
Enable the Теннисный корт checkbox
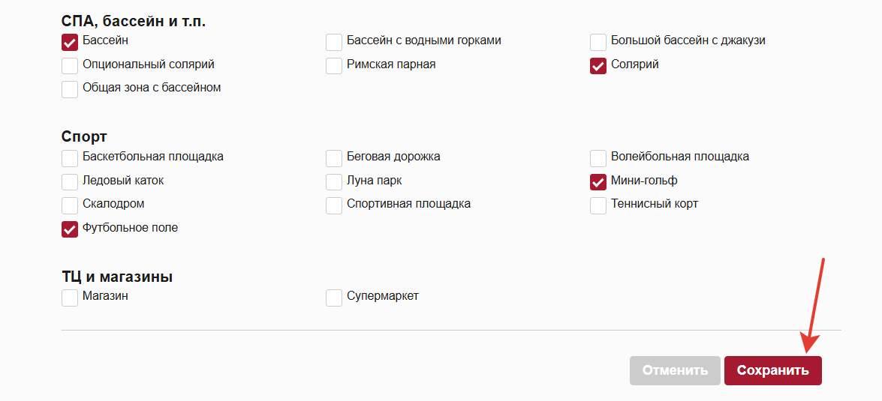pos(598,205)
